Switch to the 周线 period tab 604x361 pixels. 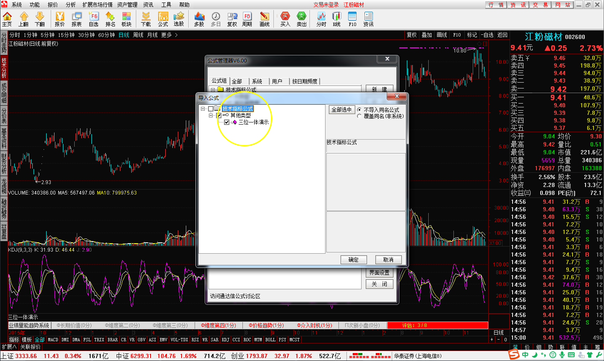point(138,35)
